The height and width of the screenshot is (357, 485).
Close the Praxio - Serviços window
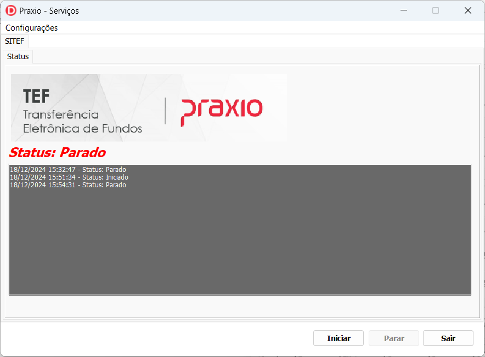point(467,10)
